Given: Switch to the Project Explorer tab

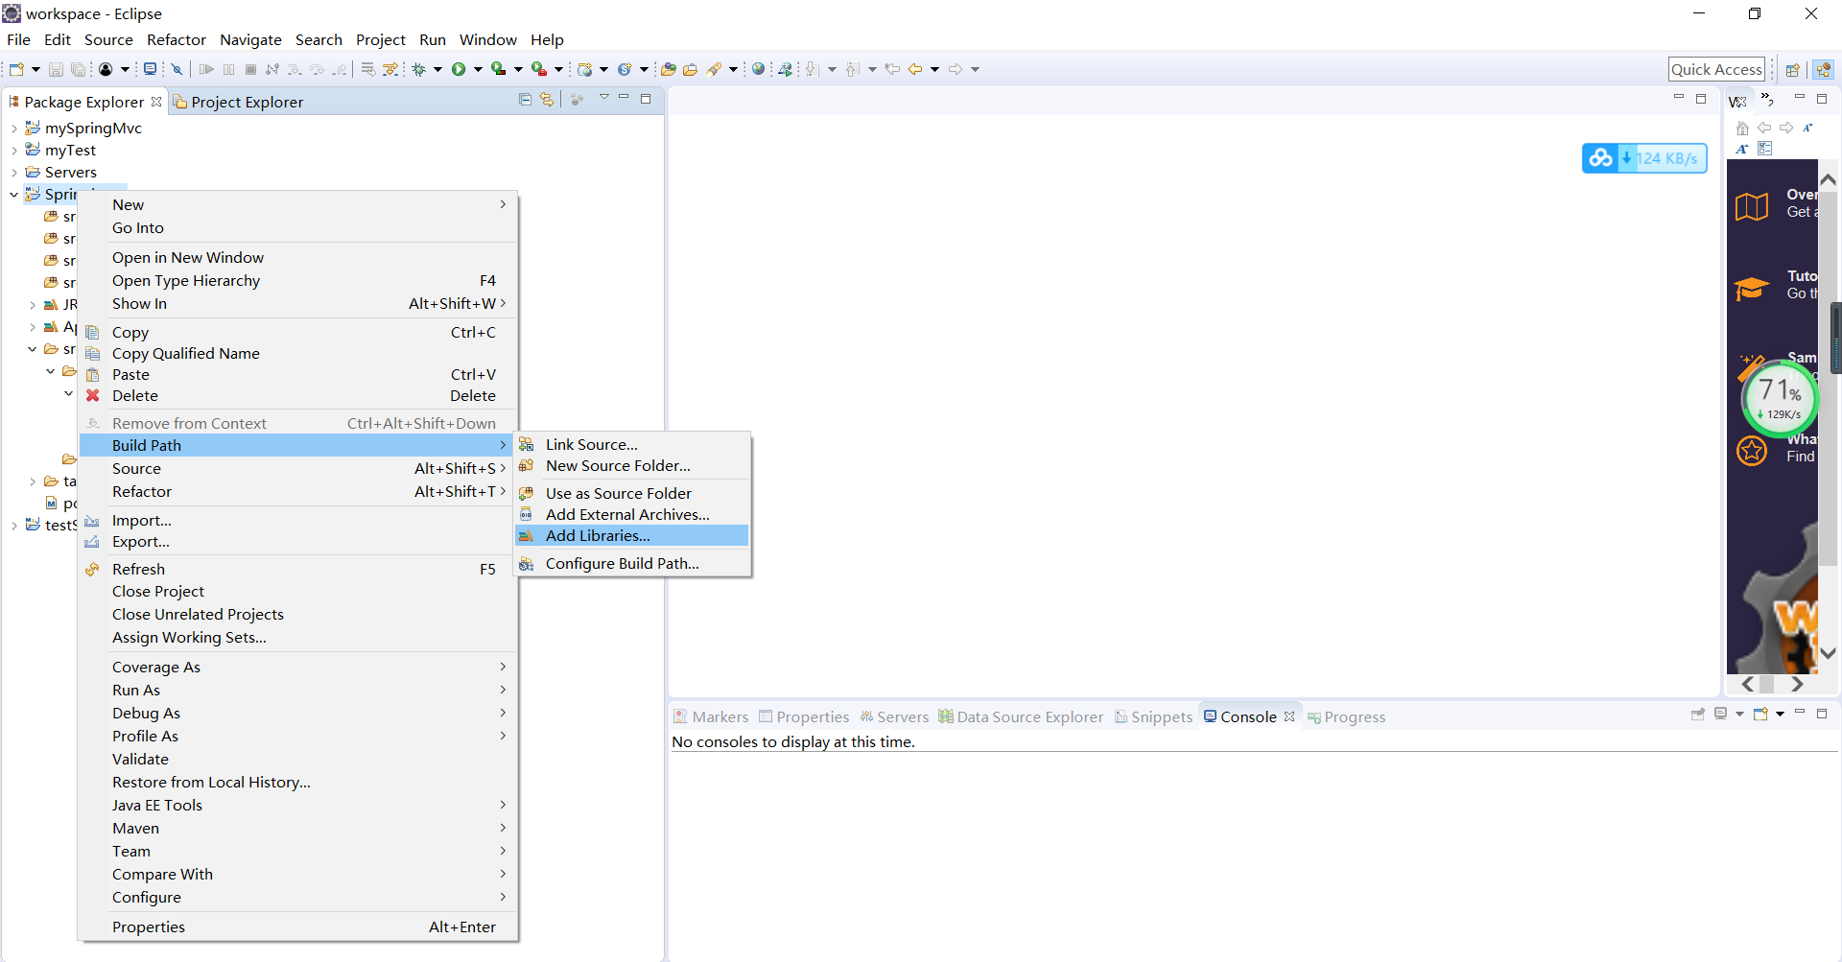Looking at the screenshot, I should (x=238, y=102).
